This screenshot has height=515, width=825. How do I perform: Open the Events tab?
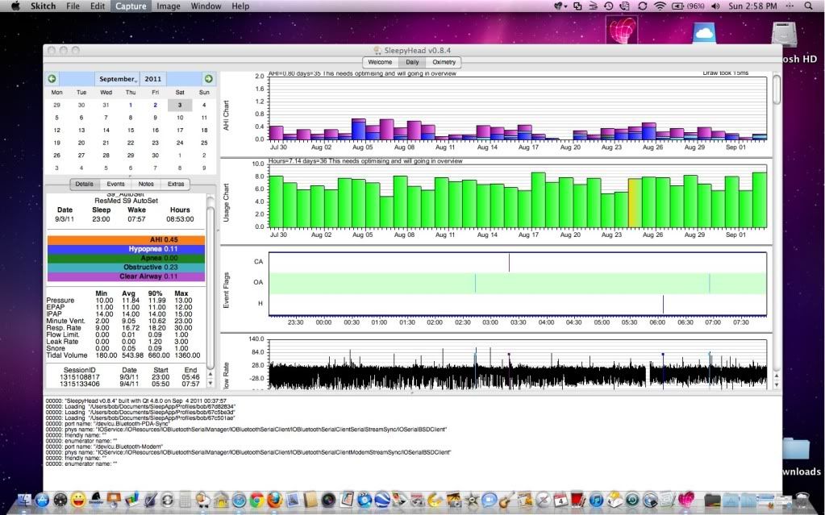point(116,184)
